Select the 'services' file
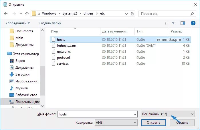Screen dimensions: 200x130 pos(120,64)
